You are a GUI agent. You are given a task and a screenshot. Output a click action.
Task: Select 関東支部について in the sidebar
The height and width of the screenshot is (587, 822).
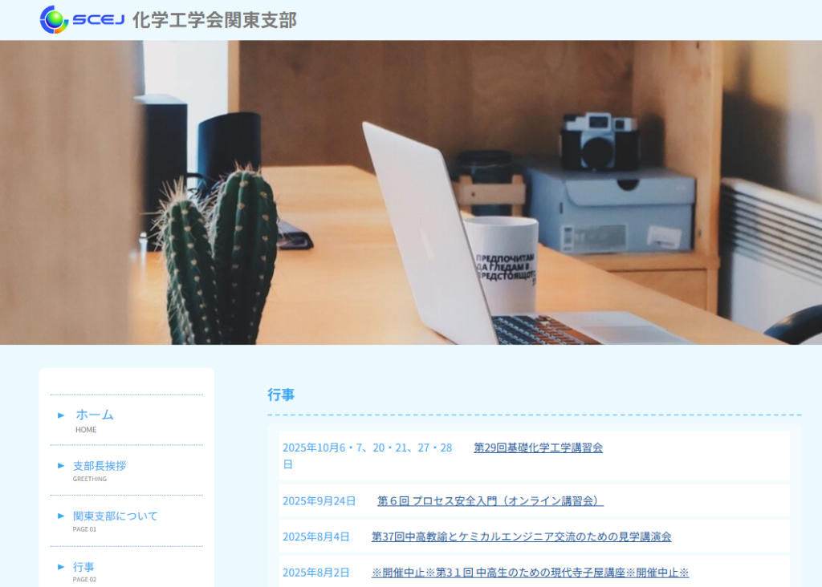point(116,516)
